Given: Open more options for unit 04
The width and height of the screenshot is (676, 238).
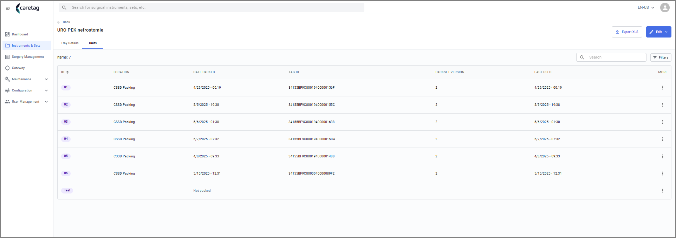Looking at the screenshot, I should click(x=663, y=139).
